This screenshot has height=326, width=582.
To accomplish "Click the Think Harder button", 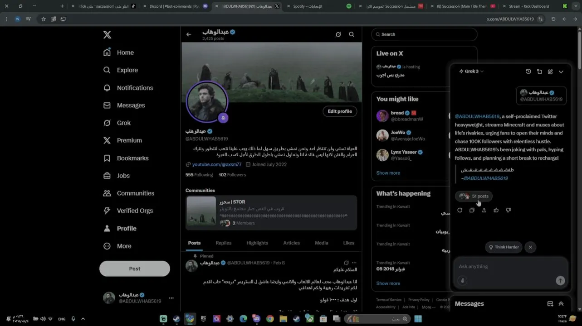I will point(504,247).
